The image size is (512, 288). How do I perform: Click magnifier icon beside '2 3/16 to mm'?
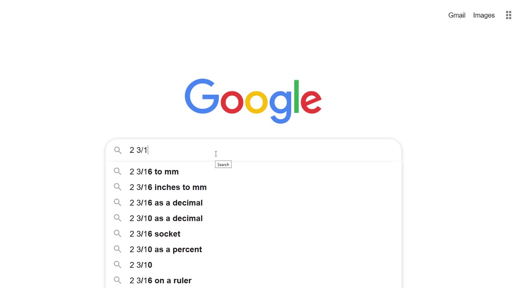(x=117, y=171)
